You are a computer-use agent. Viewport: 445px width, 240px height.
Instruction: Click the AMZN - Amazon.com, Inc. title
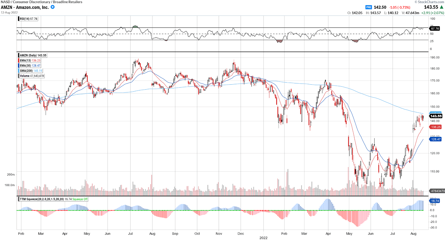tap(25, 7)
